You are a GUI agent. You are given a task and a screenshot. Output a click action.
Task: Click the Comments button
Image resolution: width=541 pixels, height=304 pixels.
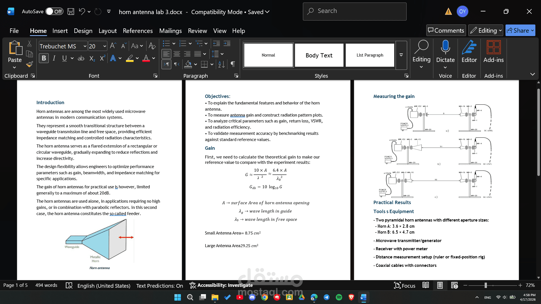coord(446,30)
